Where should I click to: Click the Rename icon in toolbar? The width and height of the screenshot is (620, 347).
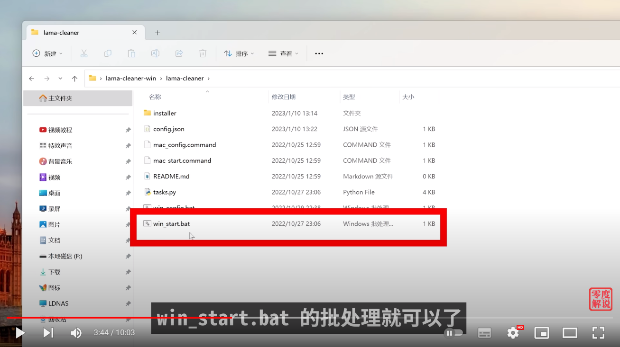point(155,53)
